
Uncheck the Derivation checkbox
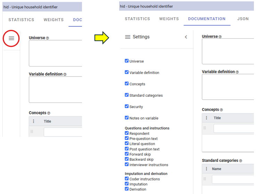127,189
